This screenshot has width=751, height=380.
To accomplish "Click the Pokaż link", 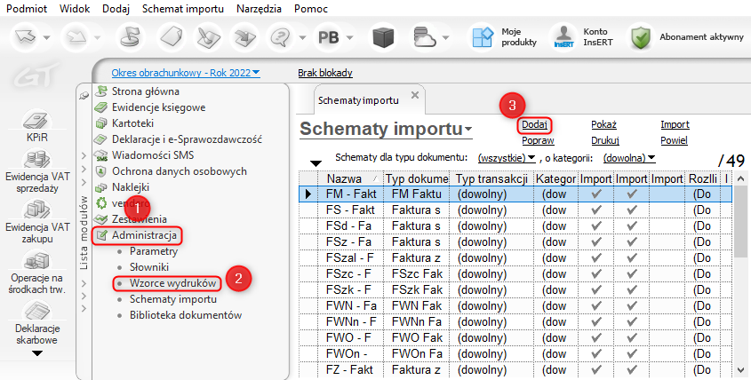I will (x=604, y=124).
